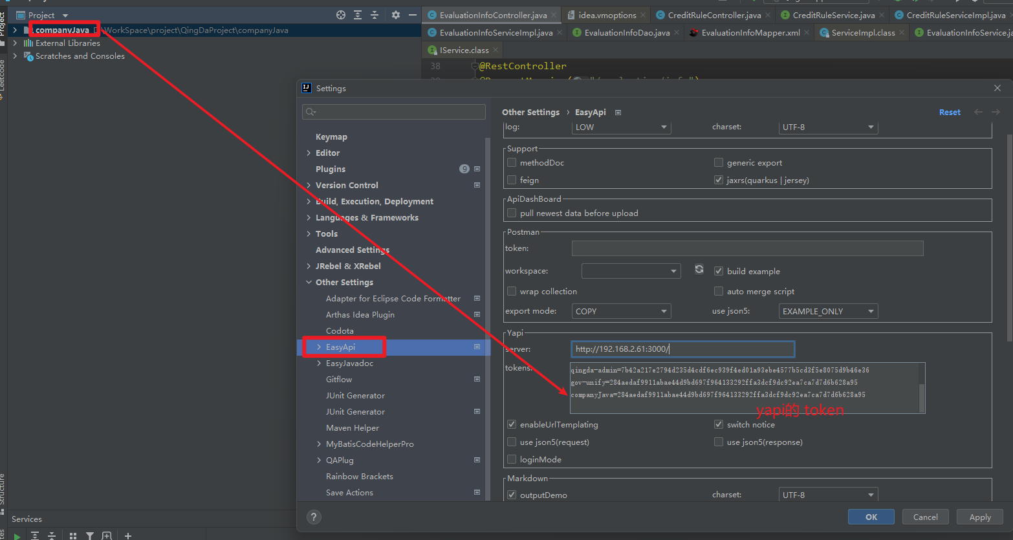Switch to ServiceImpl.class tab
1013x540 pixels.
click(863, 32)
